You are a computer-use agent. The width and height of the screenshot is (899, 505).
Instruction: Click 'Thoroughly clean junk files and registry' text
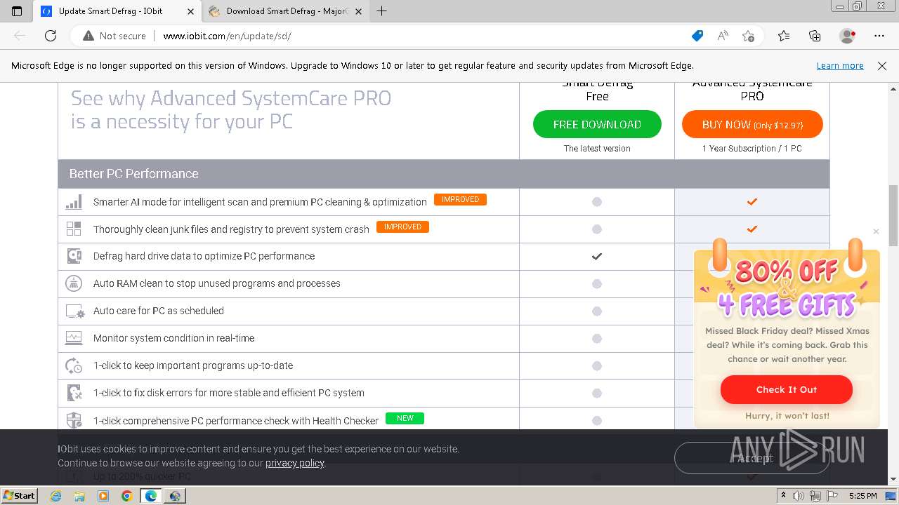(x=231, y=229)
